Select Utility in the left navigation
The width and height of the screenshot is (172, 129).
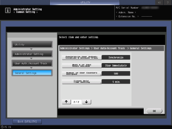[x=32, y=45]
